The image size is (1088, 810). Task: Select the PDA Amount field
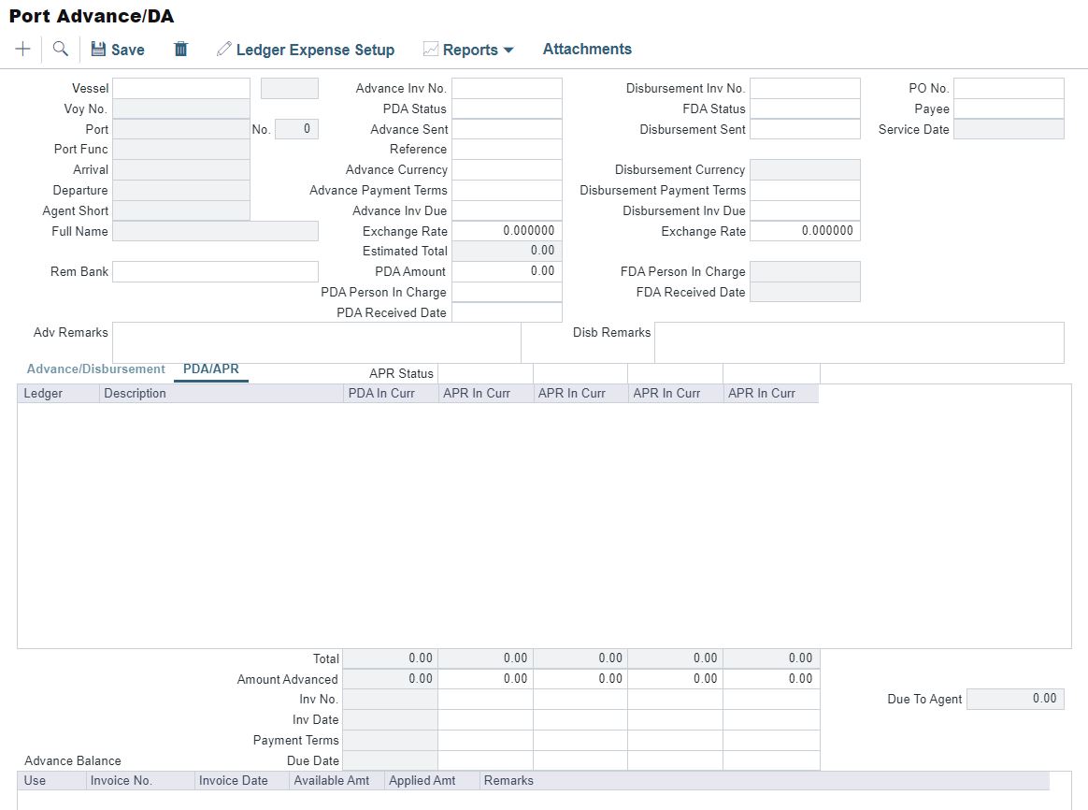point(507,271)
